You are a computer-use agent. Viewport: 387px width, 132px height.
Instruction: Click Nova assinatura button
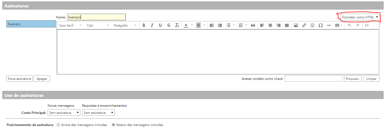tap(19, 78)
